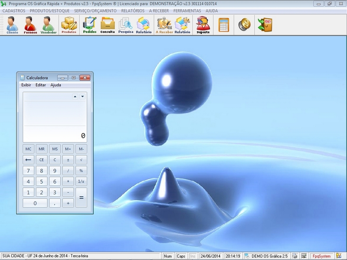Click the gold coin toolbar icon
The height and width of the screenshot is (260, 347).
tap(244, 24)
